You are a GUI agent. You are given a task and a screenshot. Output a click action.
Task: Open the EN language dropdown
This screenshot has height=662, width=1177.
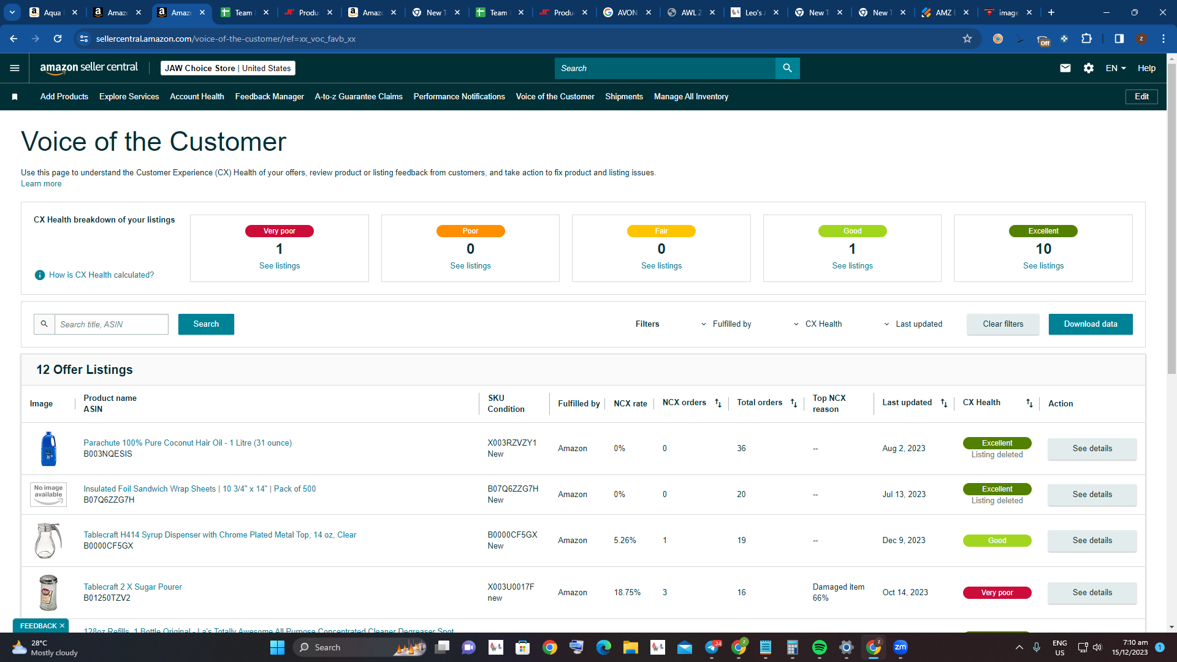click(1116, 68)
